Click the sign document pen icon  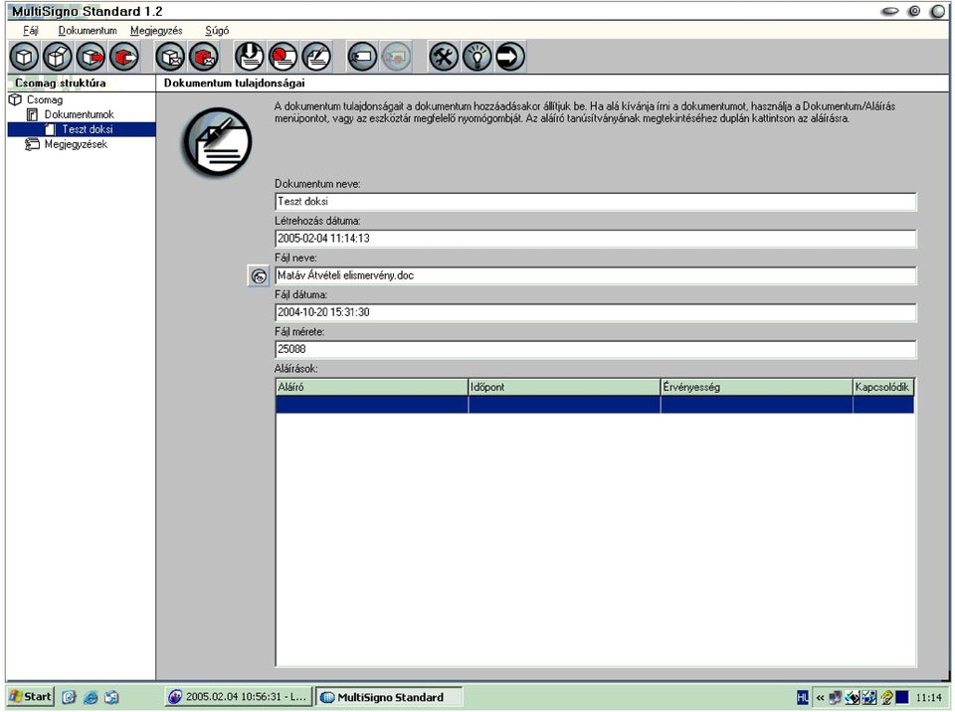(x=316, y=57)
